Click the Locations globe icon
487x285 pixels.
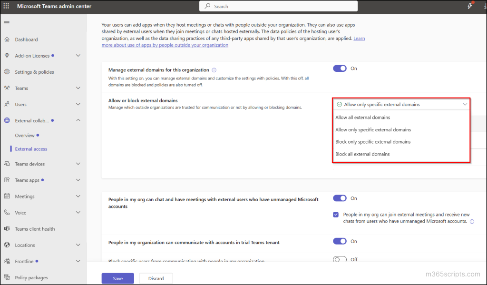[7, 245]
